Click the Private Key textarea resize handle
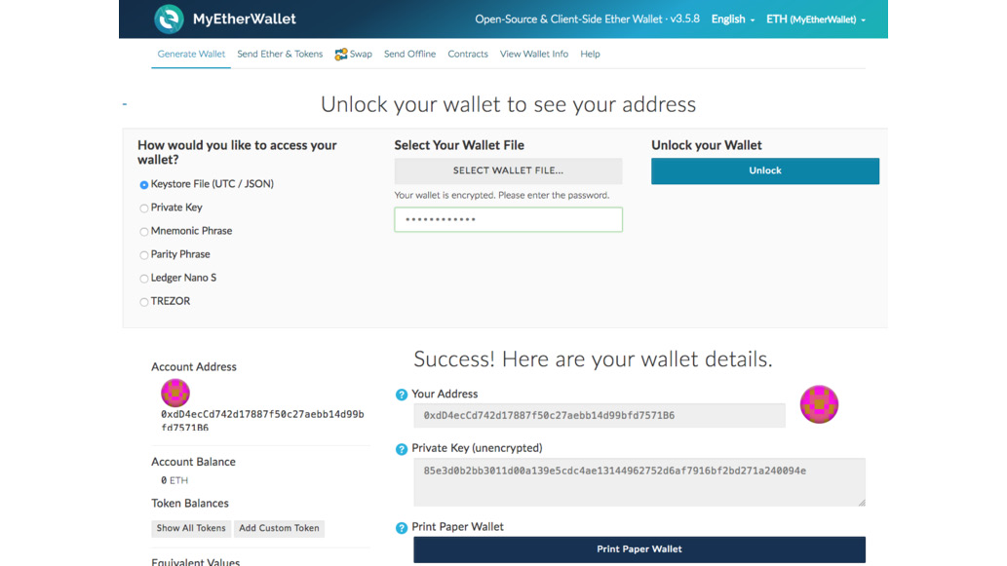This screenshot has height=566, width=1007. tap(861, 502)
